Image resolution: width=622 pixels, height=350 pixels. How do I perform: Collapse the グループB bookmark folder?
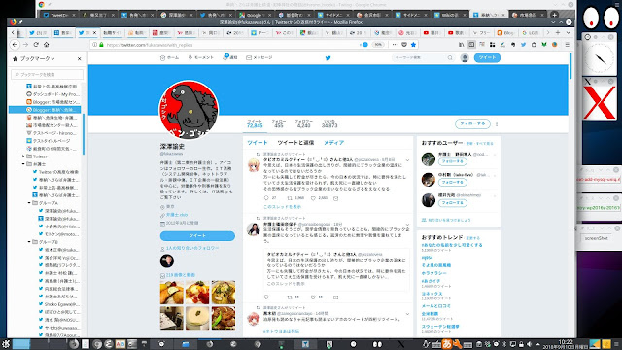point(29,242)
